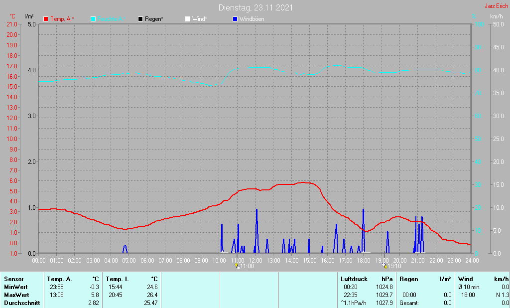The height and width of the screenshot is (308, 510).
Task: Select the 'Feuchte A.*' legend label
Action: click(x=112, y=19)
